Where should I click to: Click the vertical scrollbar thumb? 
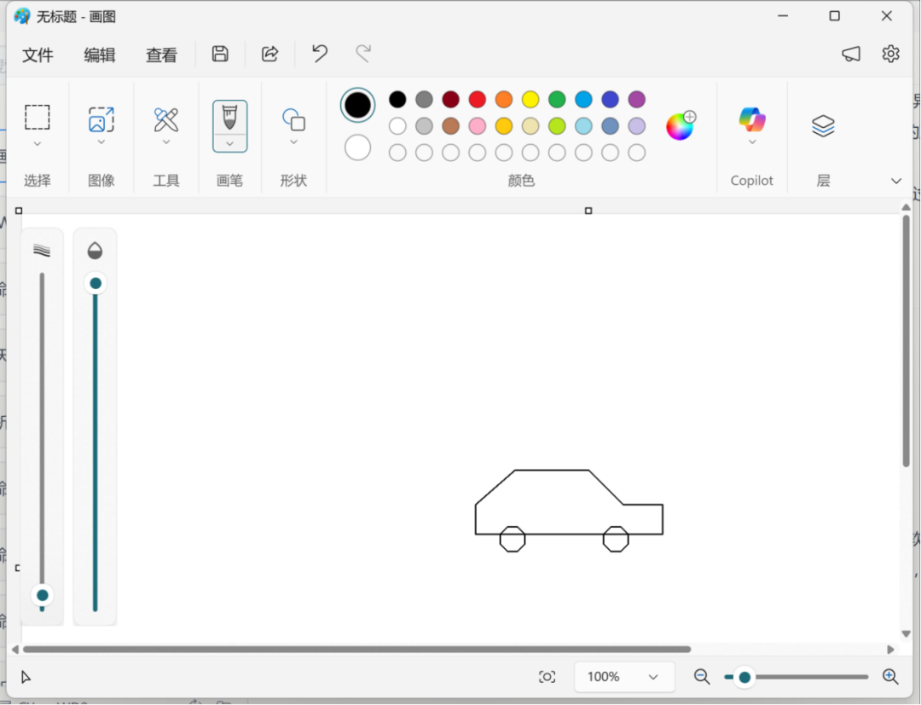(x=907, y=341)
